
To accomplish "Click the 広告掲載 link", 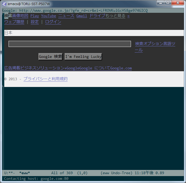I will pyautogui.click(x=12, y=68).
